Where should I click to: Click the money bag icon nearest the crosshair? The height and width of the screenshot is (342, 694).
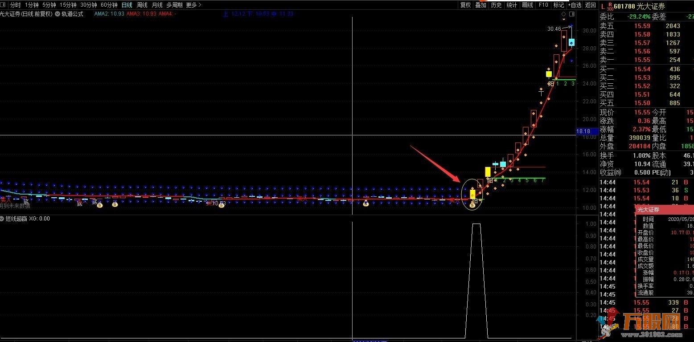[x=366, y=204]
